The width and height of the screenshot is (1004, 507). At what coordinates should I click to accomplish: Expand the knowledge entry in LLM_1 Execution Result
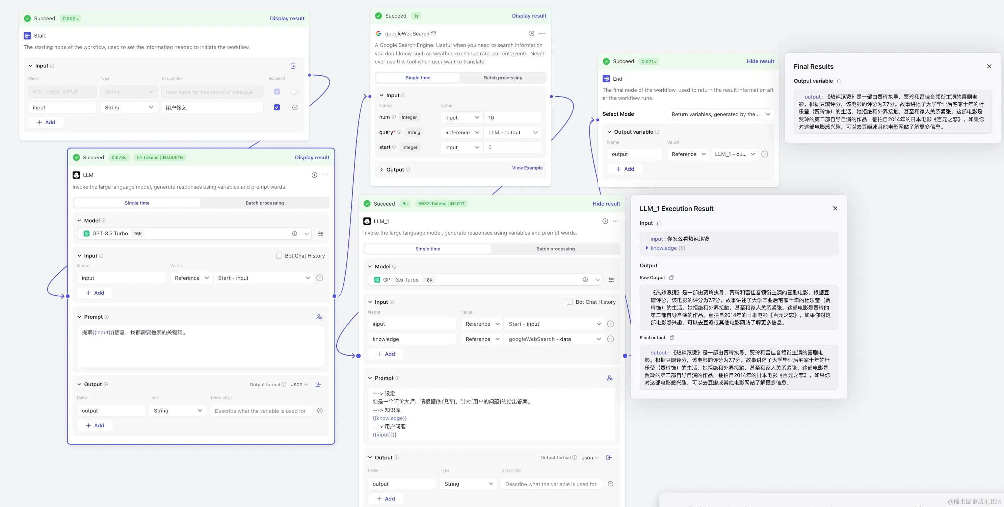point(648,248)
